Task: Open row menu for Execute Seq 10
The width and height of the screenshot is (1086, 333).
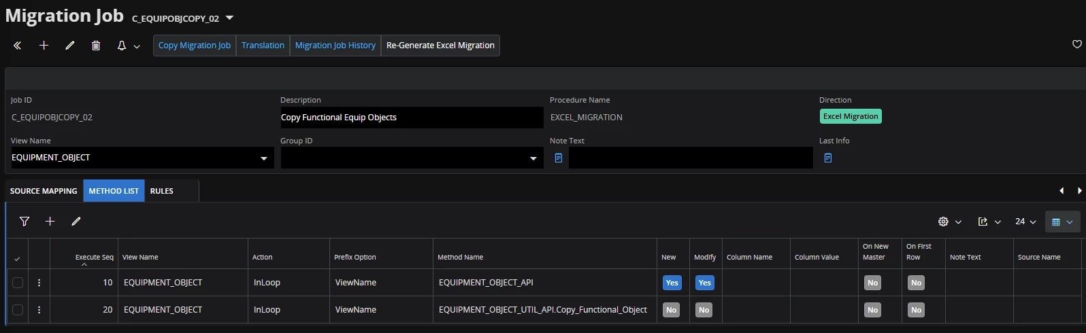Action: (x=39, y=283)
